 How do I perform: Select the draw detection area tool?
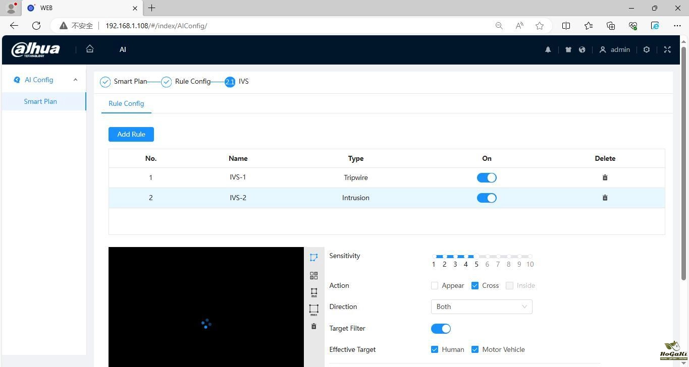(313, 257)
